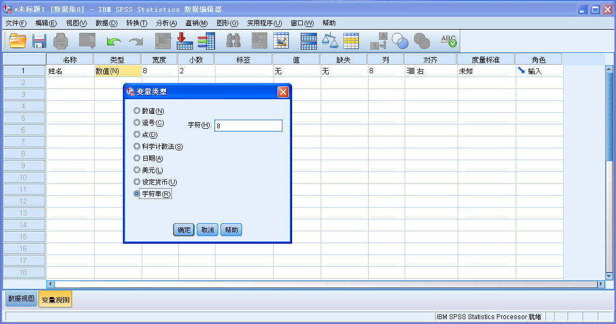Click the Print icon in the toolbar
The image size is (616, 324).
click(x=60, y=41)
